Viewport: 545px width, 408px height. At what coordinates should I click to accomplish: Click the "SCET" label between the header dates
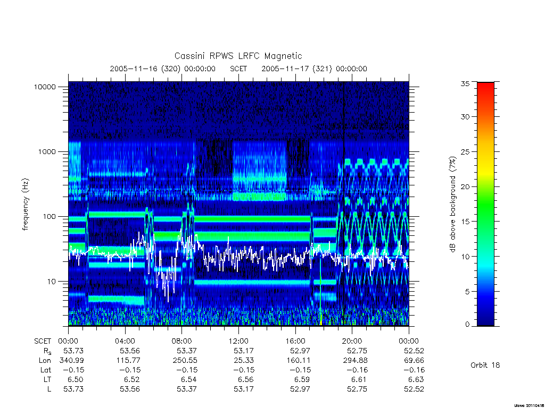tap(238, 69)
